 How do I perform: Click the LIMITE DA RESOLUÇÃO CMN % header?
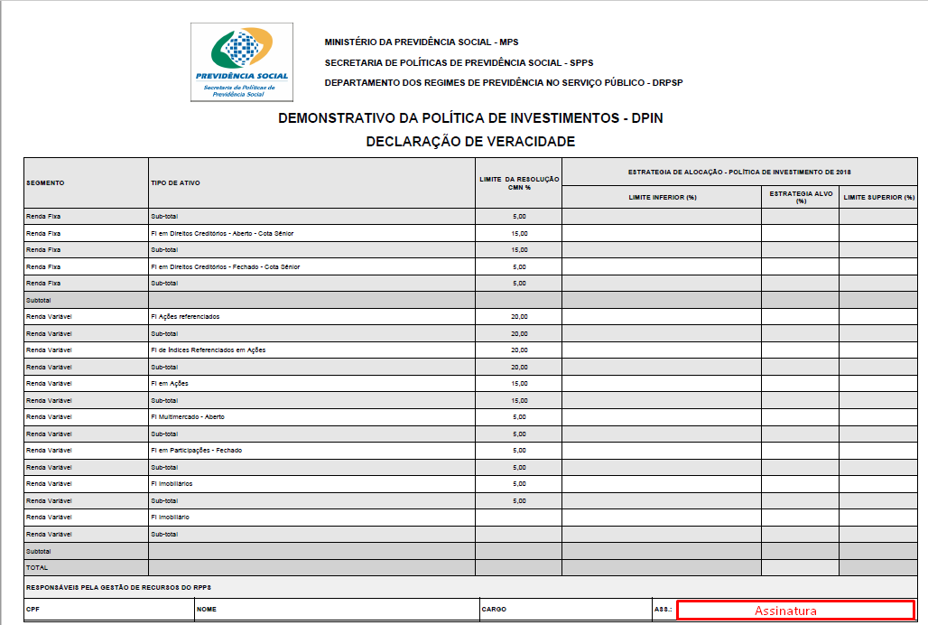click(x=518, y=182)
